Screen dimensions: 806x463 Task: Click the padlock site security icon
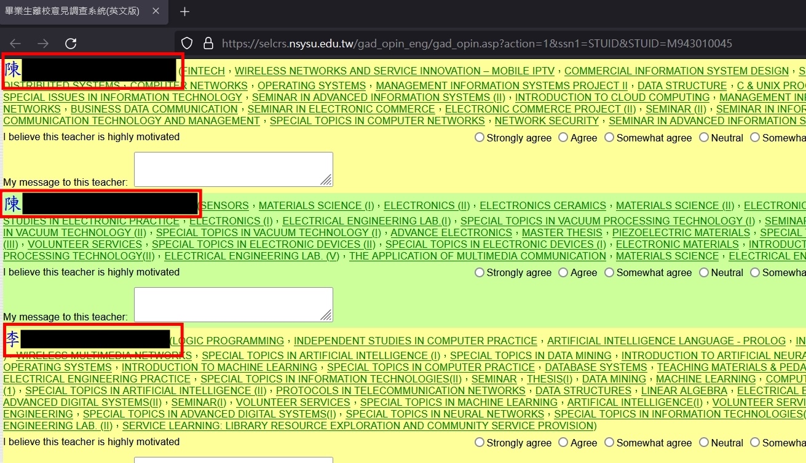click(x=208, y=44)
